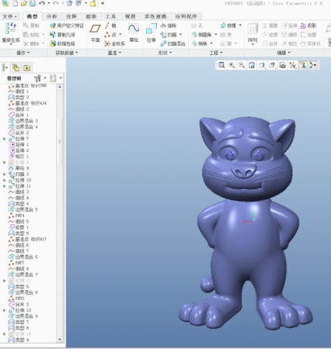The image size is (331, 349).
Task: Click the Display Style icon in graphics toolbar
Action: coord(262,65)
